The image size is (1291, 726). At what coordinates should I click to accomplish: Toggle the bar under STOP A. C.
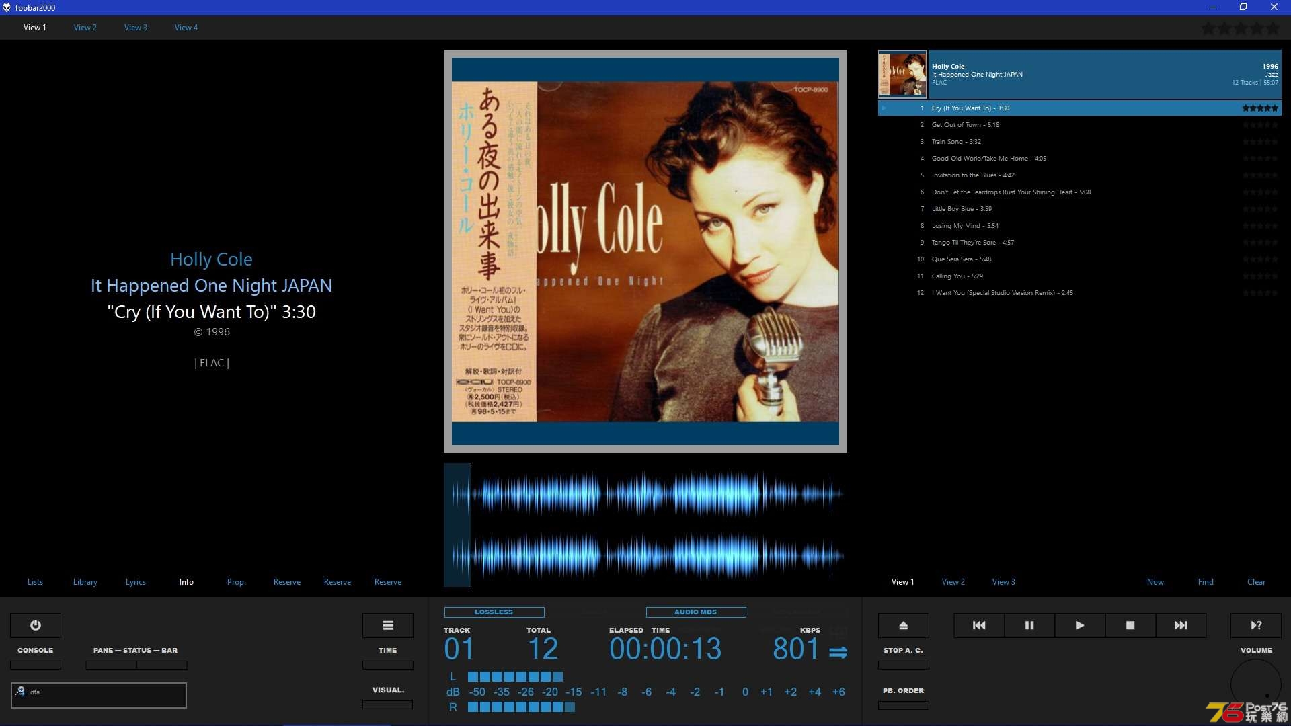pos(904,665)
